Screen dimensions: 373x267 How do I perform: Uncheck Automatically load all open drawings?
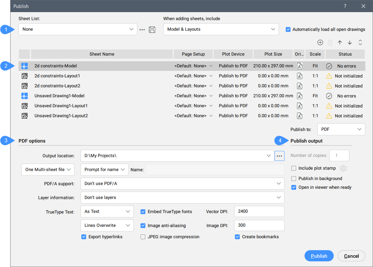click(288, 29)
